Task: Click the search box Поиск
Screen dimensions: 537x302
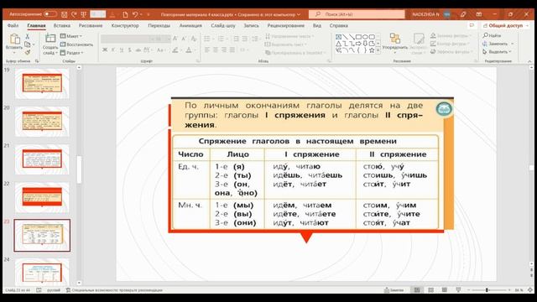Action: coord(357,14)
